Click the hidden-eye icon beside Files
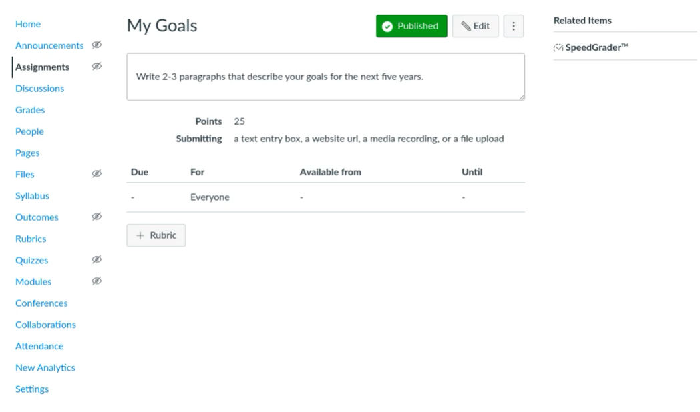Viewport: 700px width, 412px height. point(97,175)
